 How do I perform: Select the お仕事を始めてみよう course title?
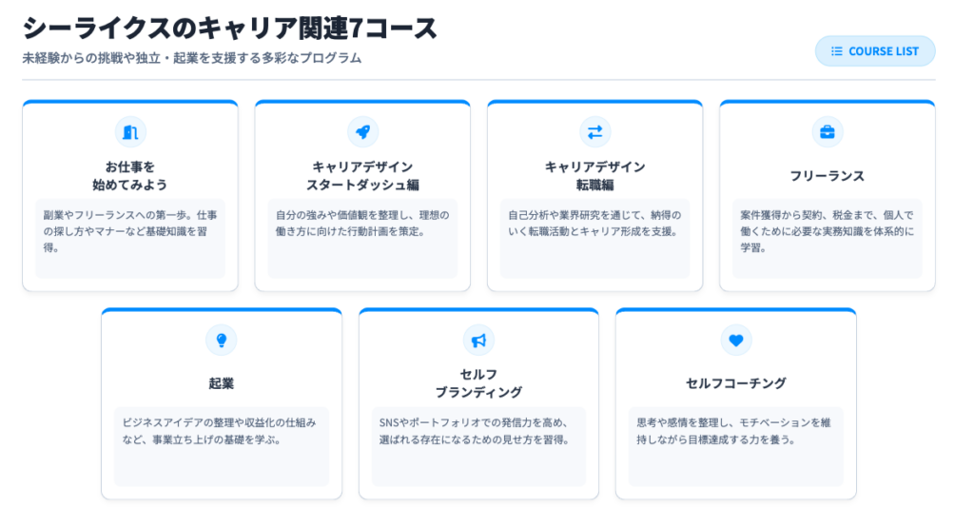(130, 175)
